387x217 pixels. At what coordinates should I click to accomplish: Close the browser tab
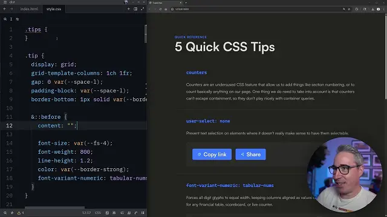click(180, 2)
